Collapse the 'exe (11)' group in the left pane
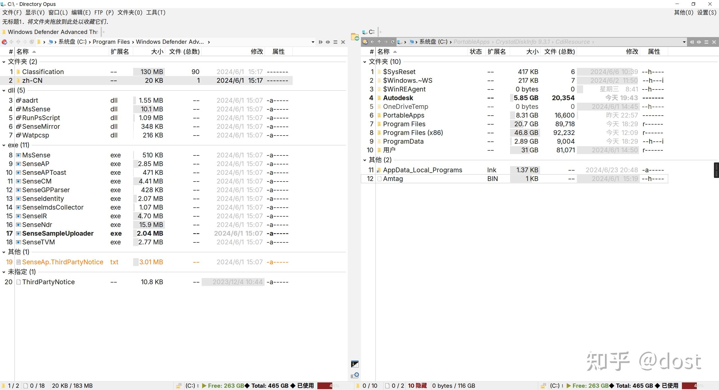The height and width of the screenshot is (390, 719). coord(3,145)
